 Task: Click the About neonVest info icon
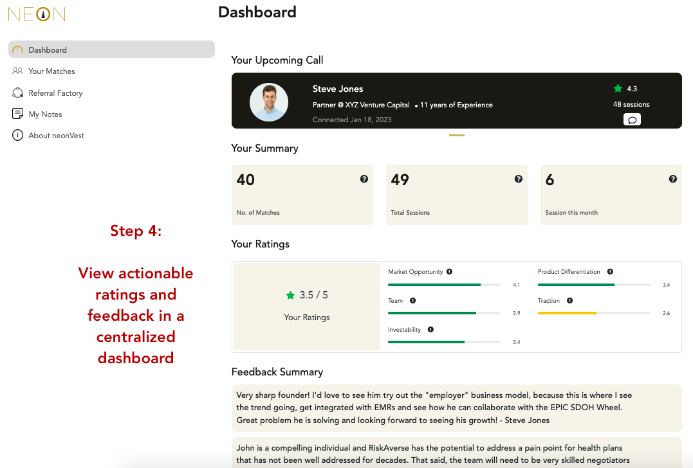[17, 135]
